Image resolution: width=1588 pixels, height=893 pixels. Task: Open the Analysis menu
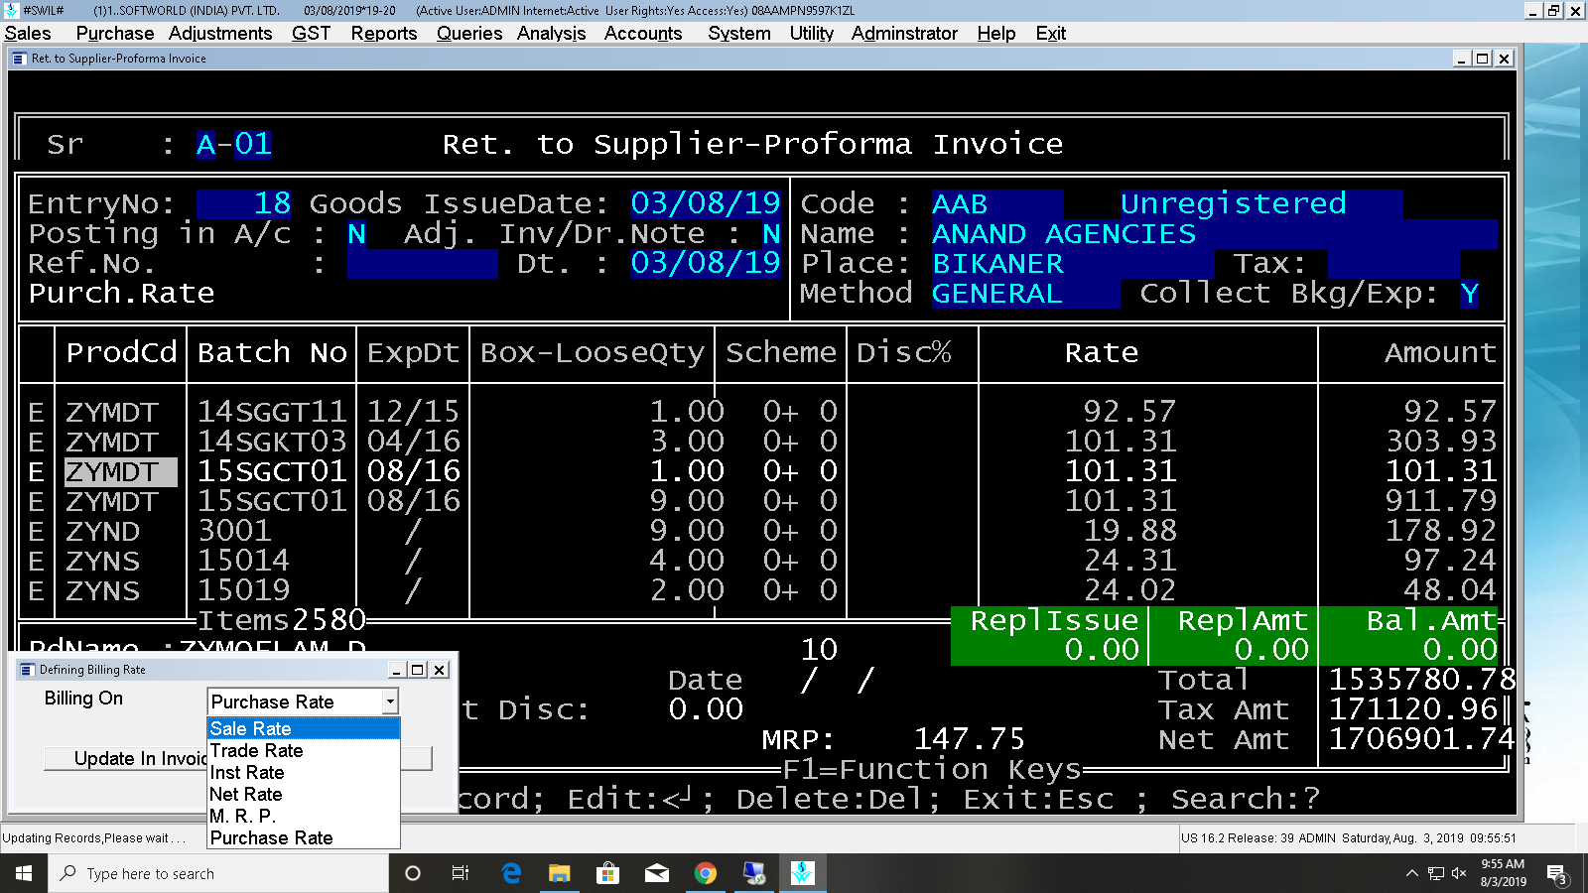551,33
